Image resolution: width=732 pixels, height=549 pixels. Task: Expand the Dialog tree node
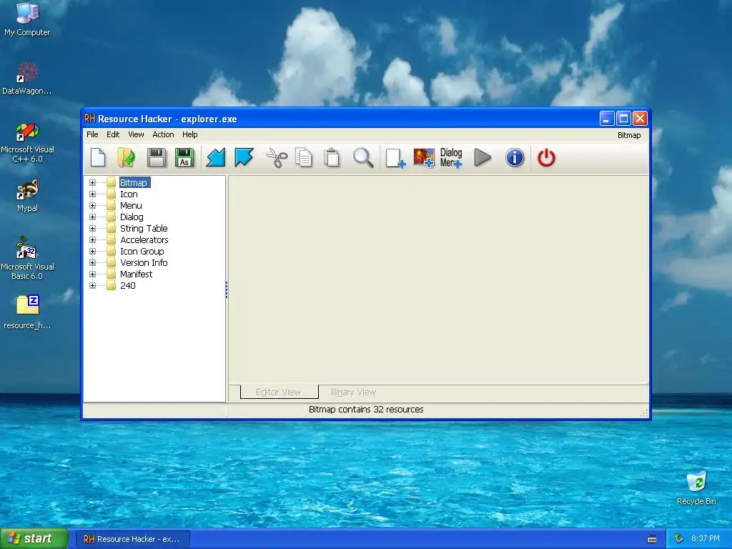tap(92, 217)
